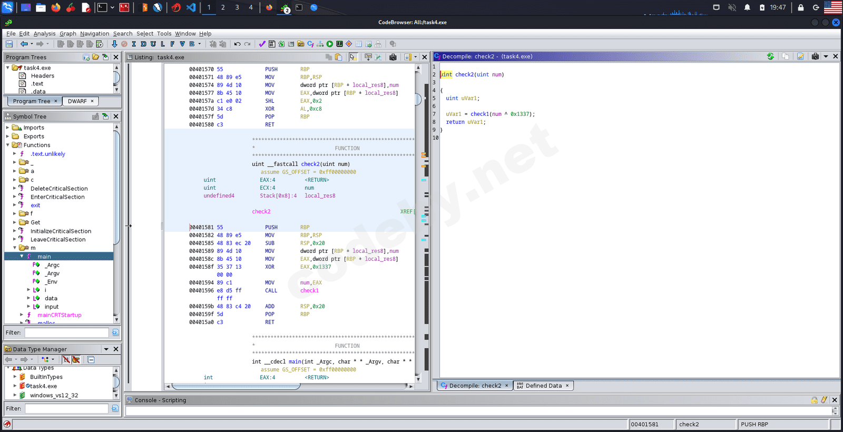Expand BuiltInTypes in Data Type Manager
This screenshot has height=432, width=843.
(15, 377)
